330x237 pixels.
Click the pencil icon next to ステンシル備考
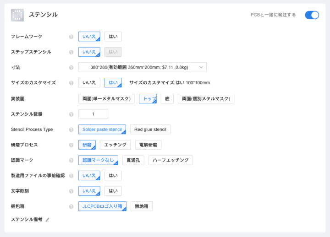[x=47, y=220]
